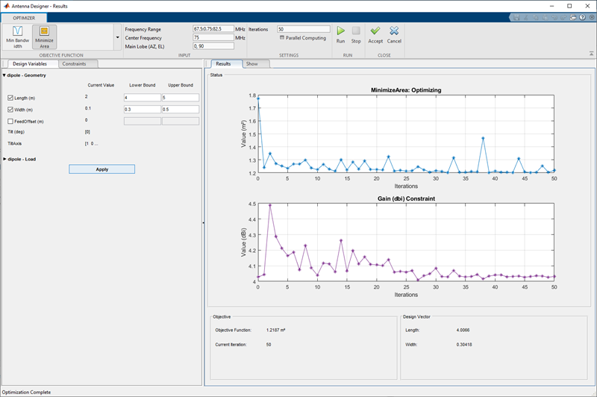This screenshot has width=597, height=397.
Task: Expand the dipole - Load section
Action: [4, 159]
